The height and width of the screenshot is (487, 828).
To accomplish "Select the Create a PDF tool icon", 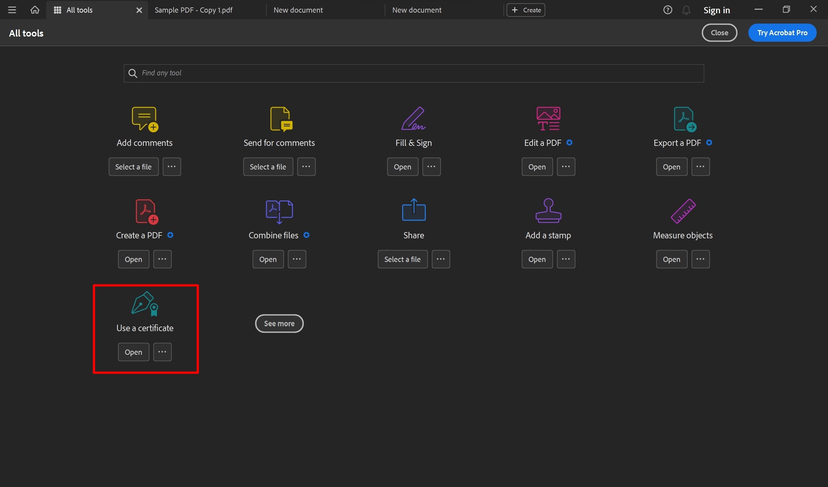I will tap(145, 211).
